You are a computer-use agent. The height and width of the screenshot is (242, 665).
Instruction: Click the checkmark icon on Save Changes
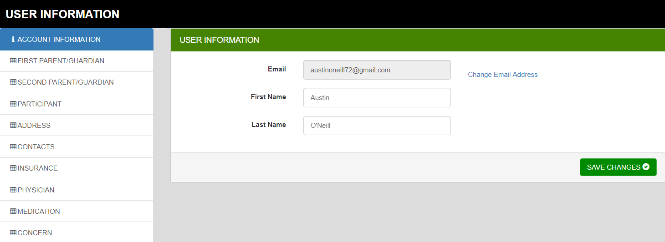(646, 167)
